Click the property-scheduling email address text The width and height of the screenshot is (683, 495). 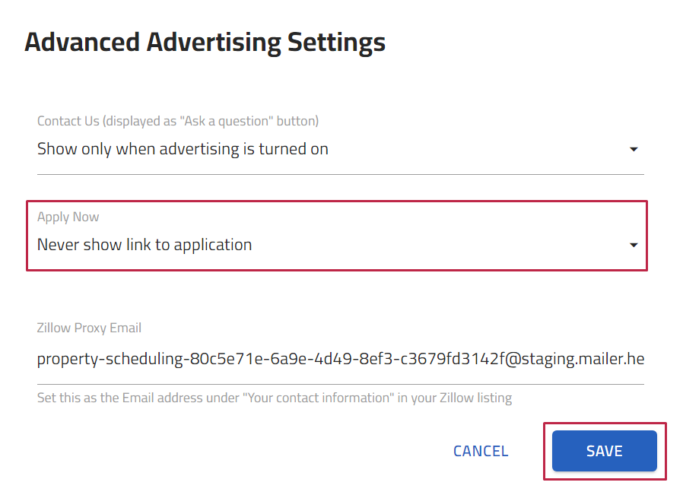pyautogui.click(x=340, y=359)
